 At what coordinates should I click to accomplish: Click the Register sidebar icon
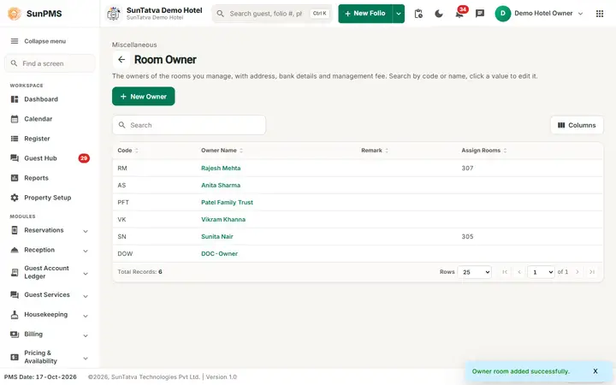(15, 139)
